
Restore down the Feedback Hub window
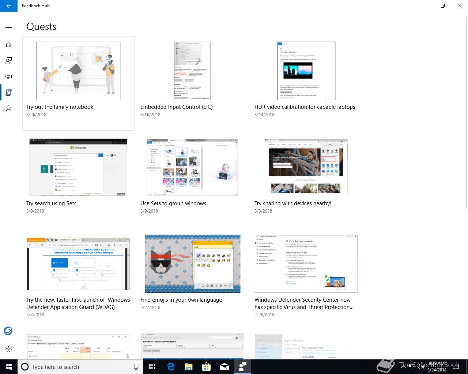pos(443,6)
